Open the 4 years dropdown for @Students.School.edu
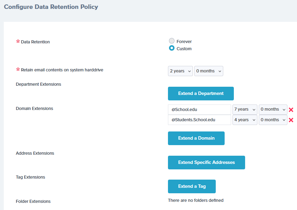 (x=245, y=120)
